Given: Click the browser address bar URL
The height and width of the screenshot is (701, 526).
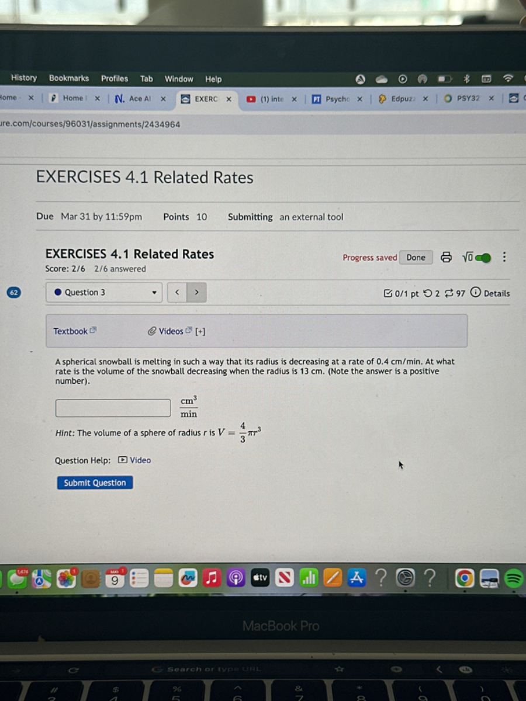Looking at the screenshot, I should [90, 124].
